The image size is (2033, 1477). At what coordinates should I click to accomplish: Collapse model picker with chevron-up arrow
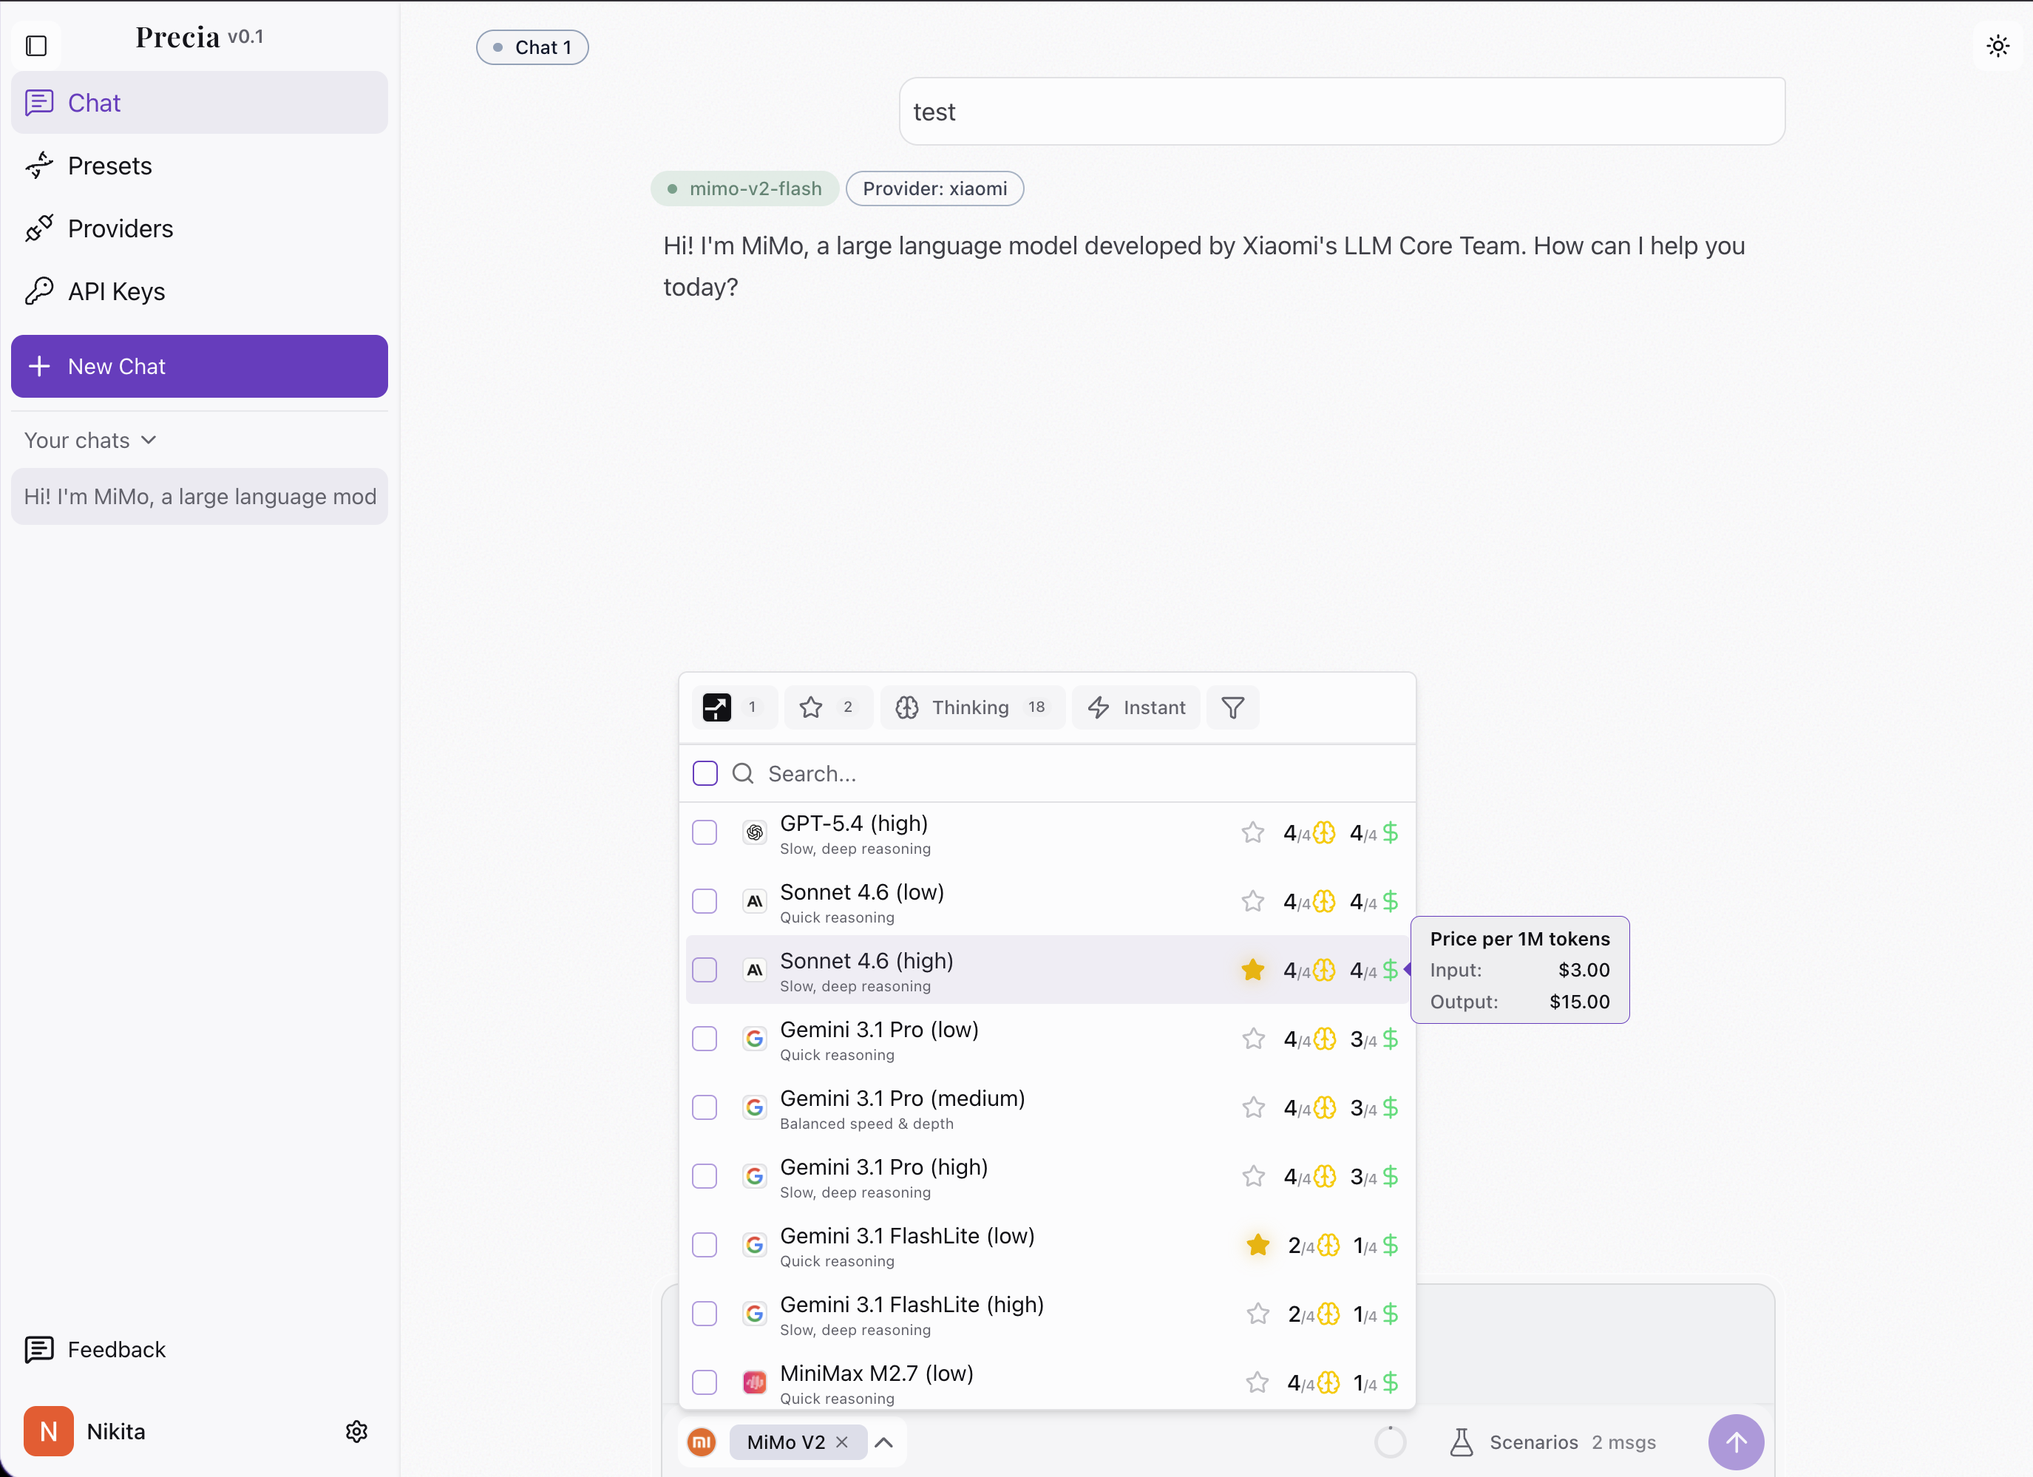tap(884, 1442)
